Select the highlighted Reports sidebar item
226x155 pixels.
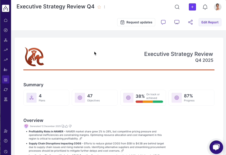point(6,79)
